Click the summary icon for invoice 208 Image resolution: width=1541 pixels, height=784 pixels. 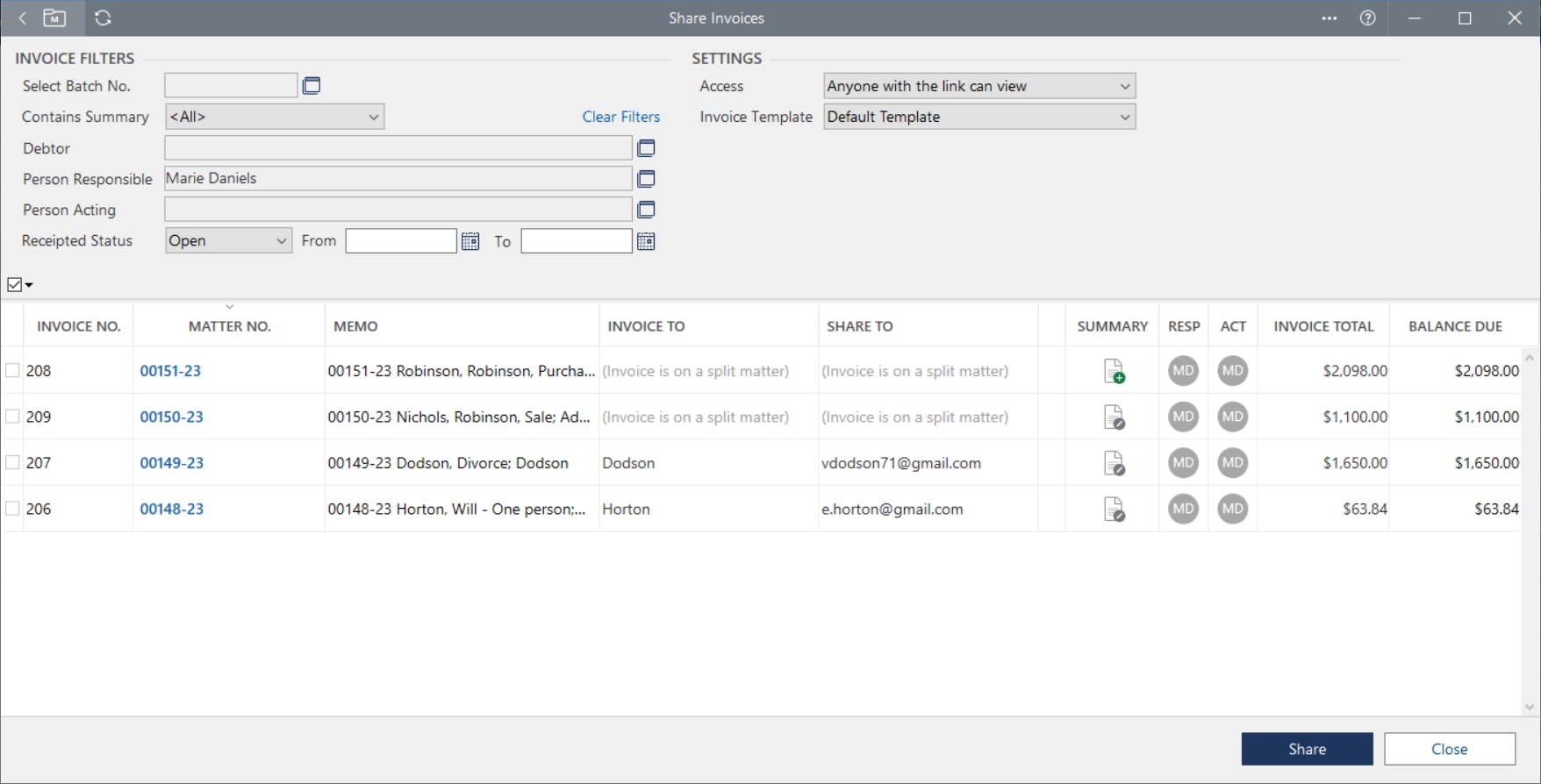coord(1114,371)
